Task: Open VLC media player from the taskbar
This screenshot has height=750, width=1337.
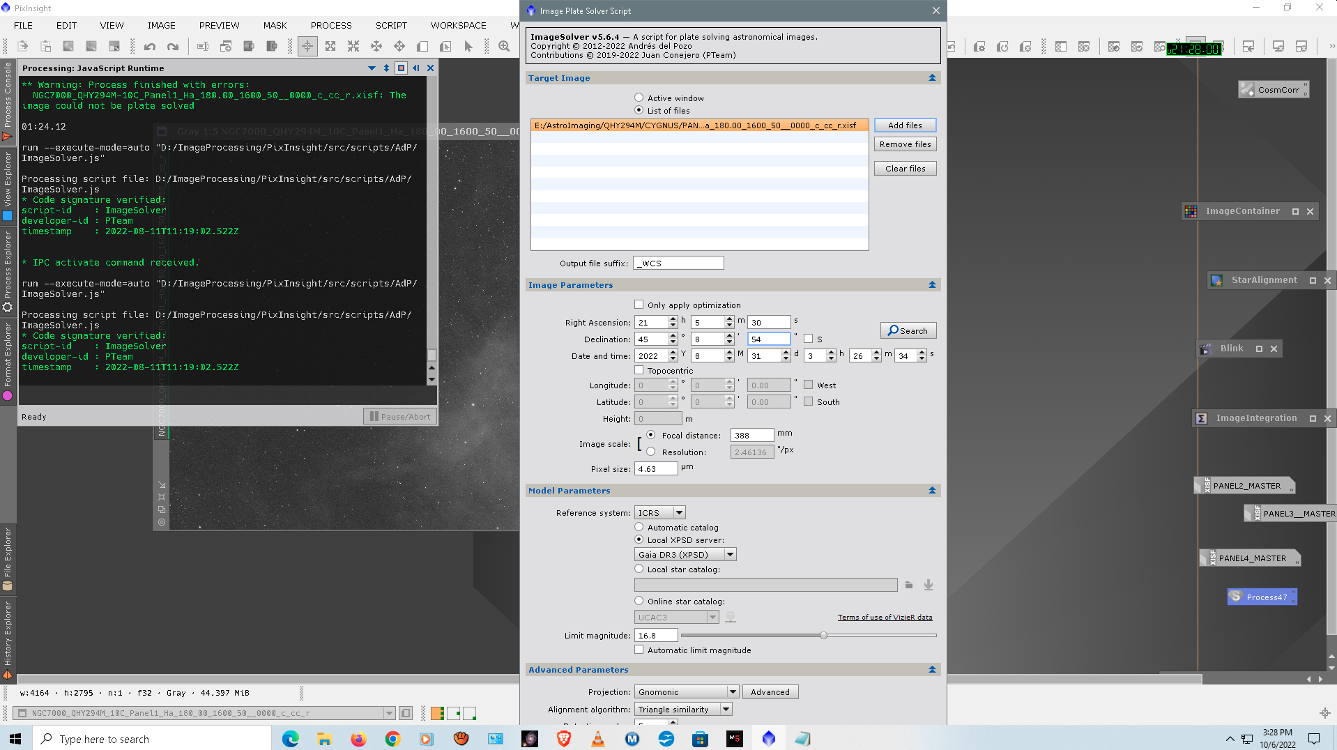Action: (x=598, y=739)
